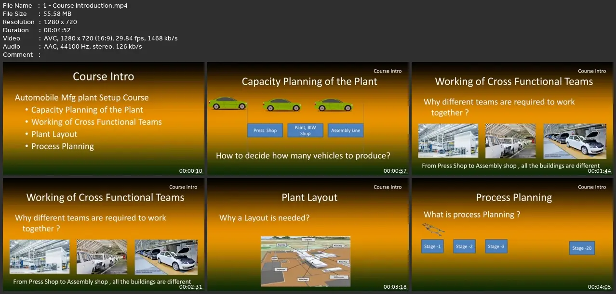This screenshot has height=294, width=616.
Task: Select the Plant Layout title
Action: [309, 197]
